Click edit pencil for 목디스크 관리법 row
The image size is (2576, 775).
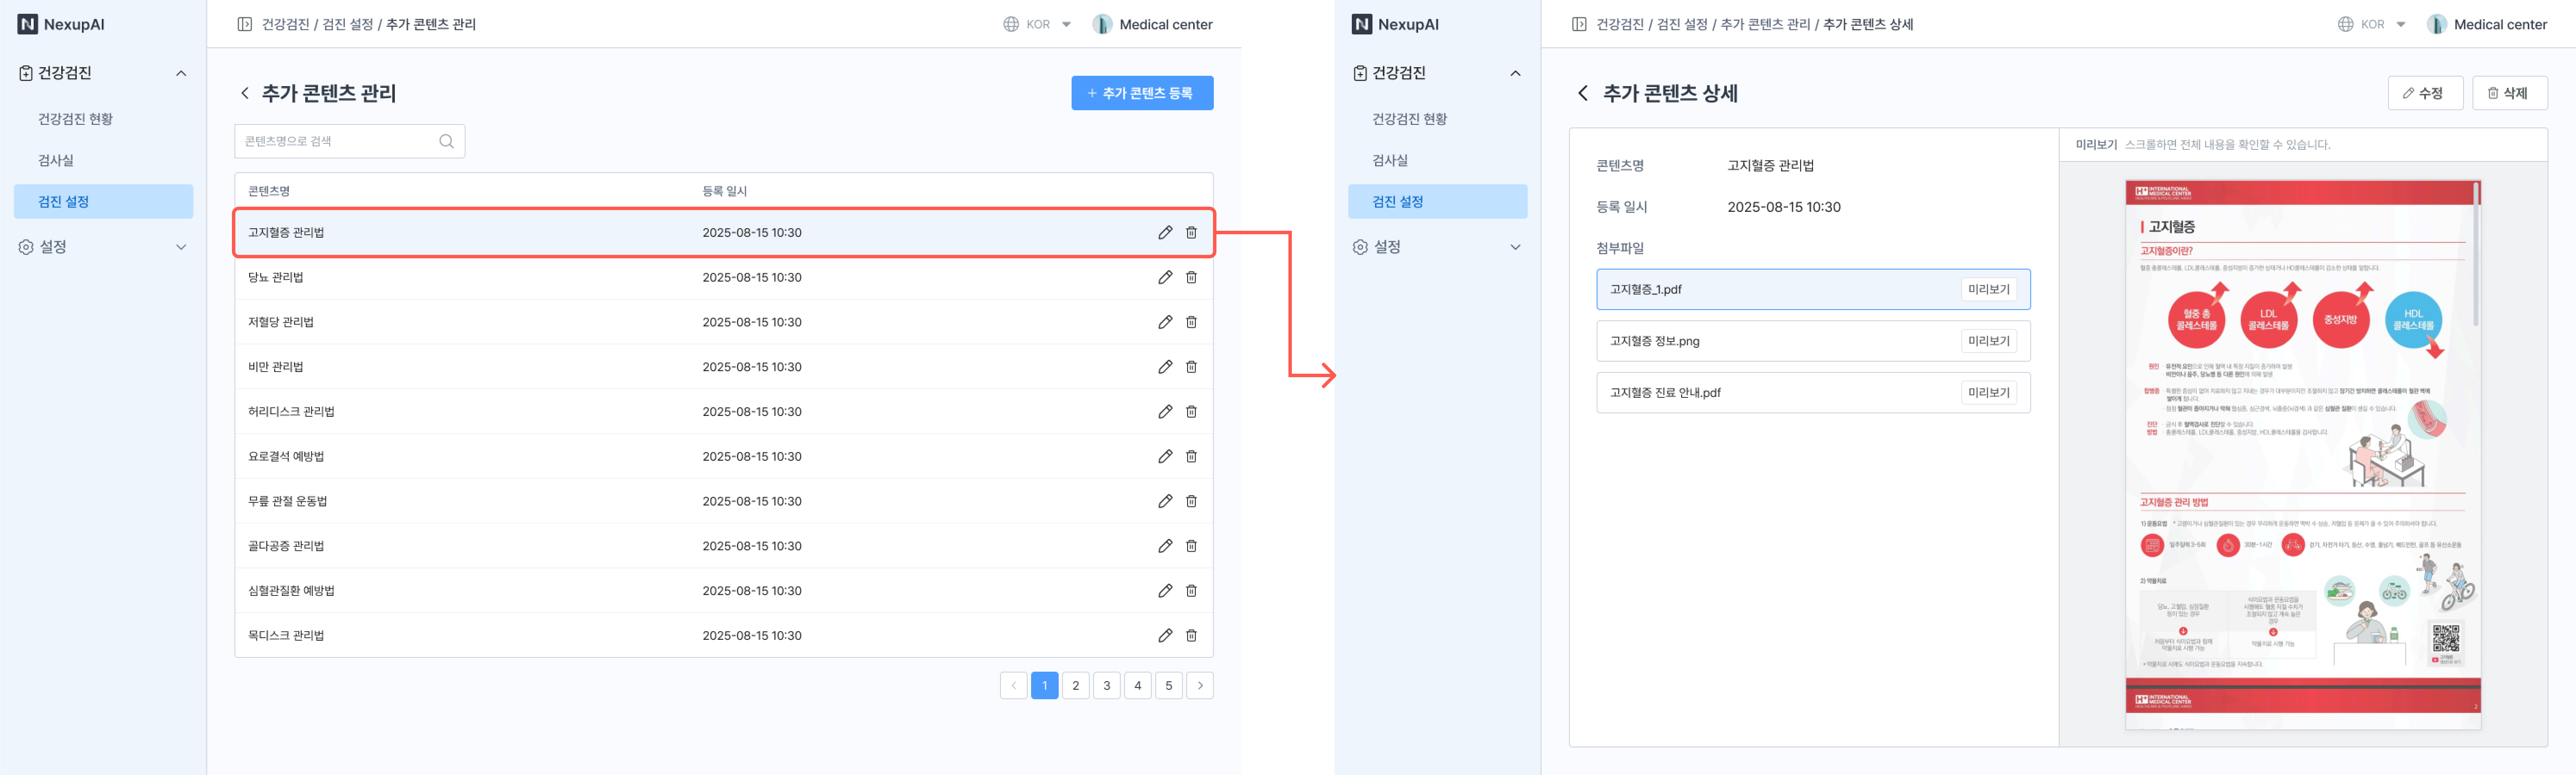pos(1165,635)
